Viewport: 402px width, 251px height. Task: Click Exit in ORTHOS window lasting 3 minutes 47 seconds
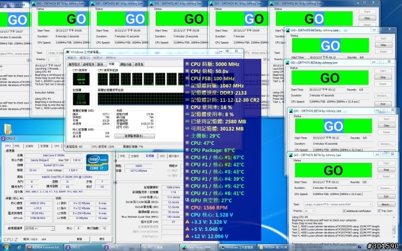383,104
